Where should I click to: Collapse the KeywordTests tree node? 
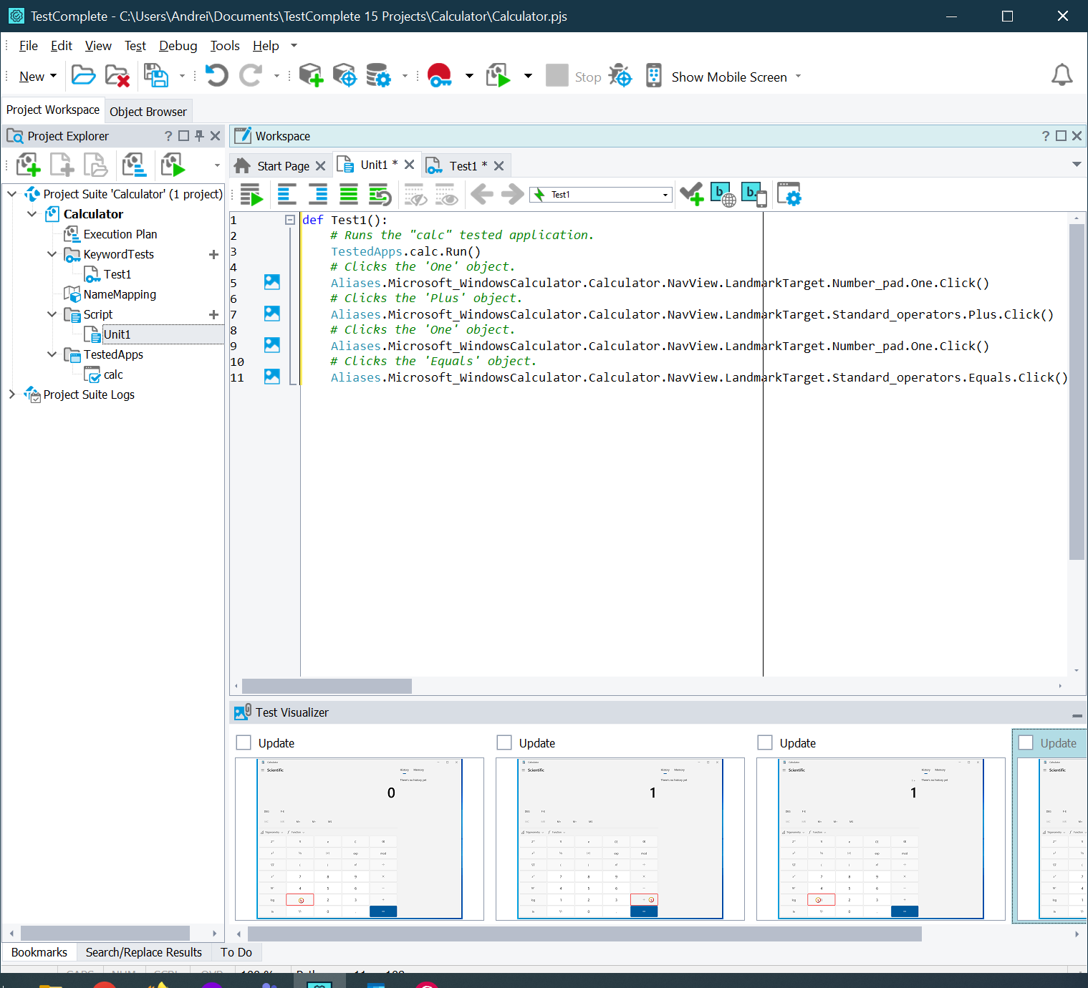click(x=52, y=254)
